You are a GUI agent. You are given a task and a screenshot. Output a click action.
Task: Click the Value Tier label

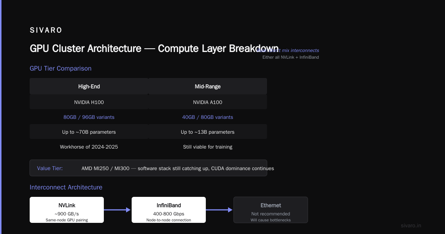click(x=50, y=168)
